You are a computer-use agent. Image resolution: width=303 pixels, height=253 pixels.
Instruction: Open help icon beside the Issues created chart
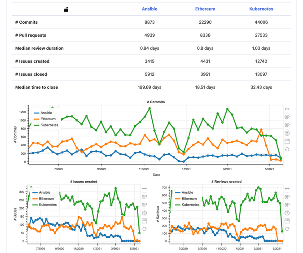pyautogui.click(x=145, y=213)
